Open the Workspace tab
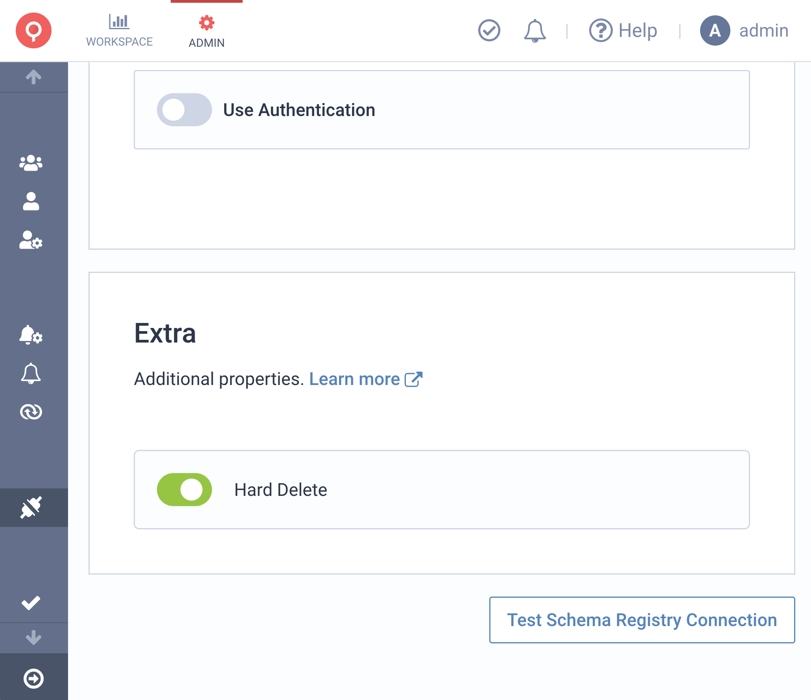This screenshot has height=700, width=811. click(119, 31)
